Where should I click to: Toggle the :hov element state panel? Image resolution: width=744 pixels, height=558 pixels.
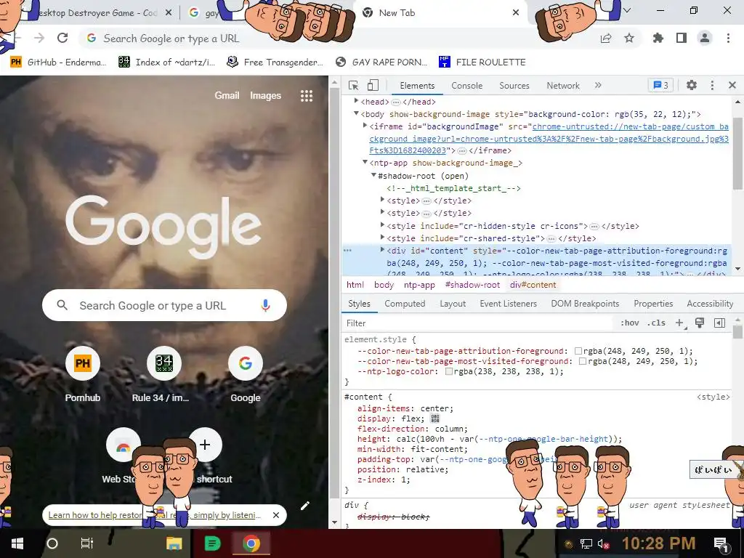tap(630, 323)
